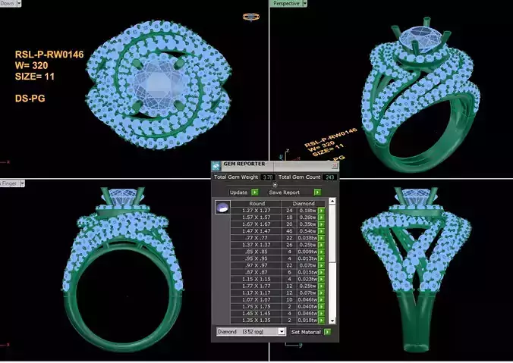Screen dimensions: 513x363
Task: Close the Gem Reporter panel
Action: [335, 166]
